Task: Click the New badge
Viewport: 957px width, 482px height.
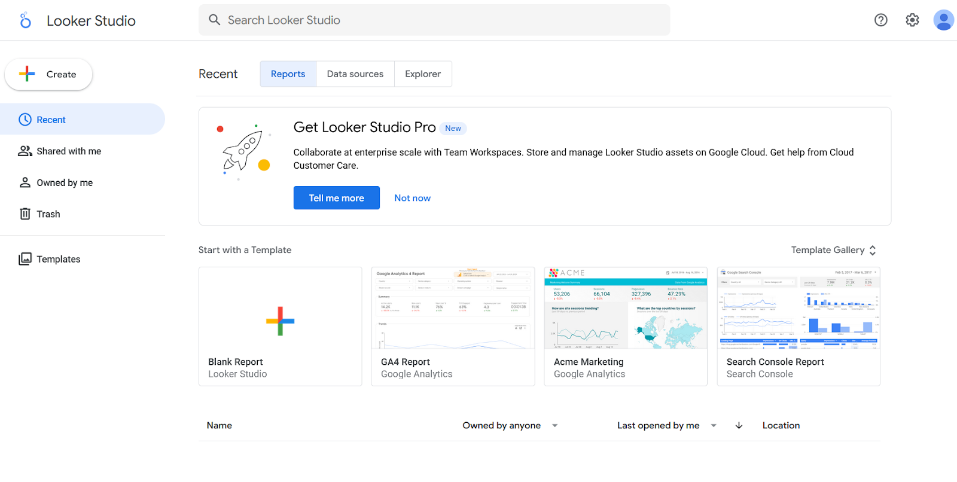Action: (x=453, y=129)
